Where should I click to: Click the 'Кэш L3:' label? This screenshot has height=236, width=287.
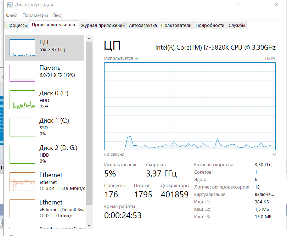click(202, 217)
